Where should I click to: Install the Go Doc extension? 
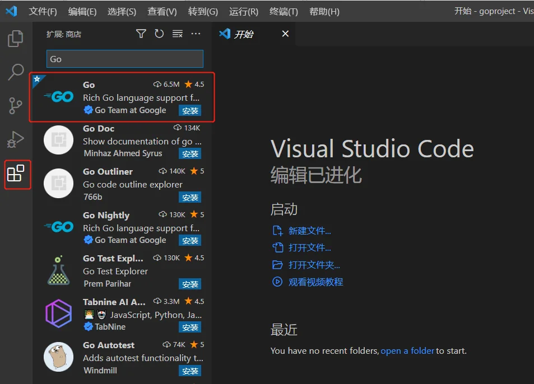pyautogui.click(x=190, y=154)
